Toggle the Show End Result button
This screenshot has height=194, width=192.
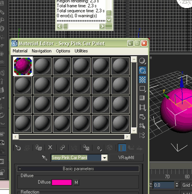[122, 147]
